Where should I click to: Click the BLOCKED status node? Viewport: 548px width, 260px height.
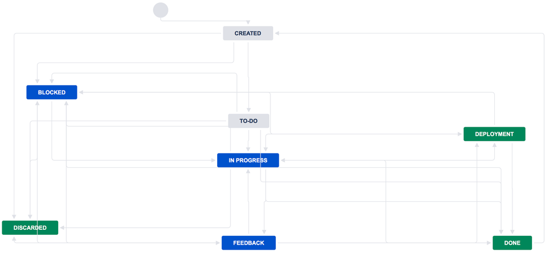click(52, 92)
